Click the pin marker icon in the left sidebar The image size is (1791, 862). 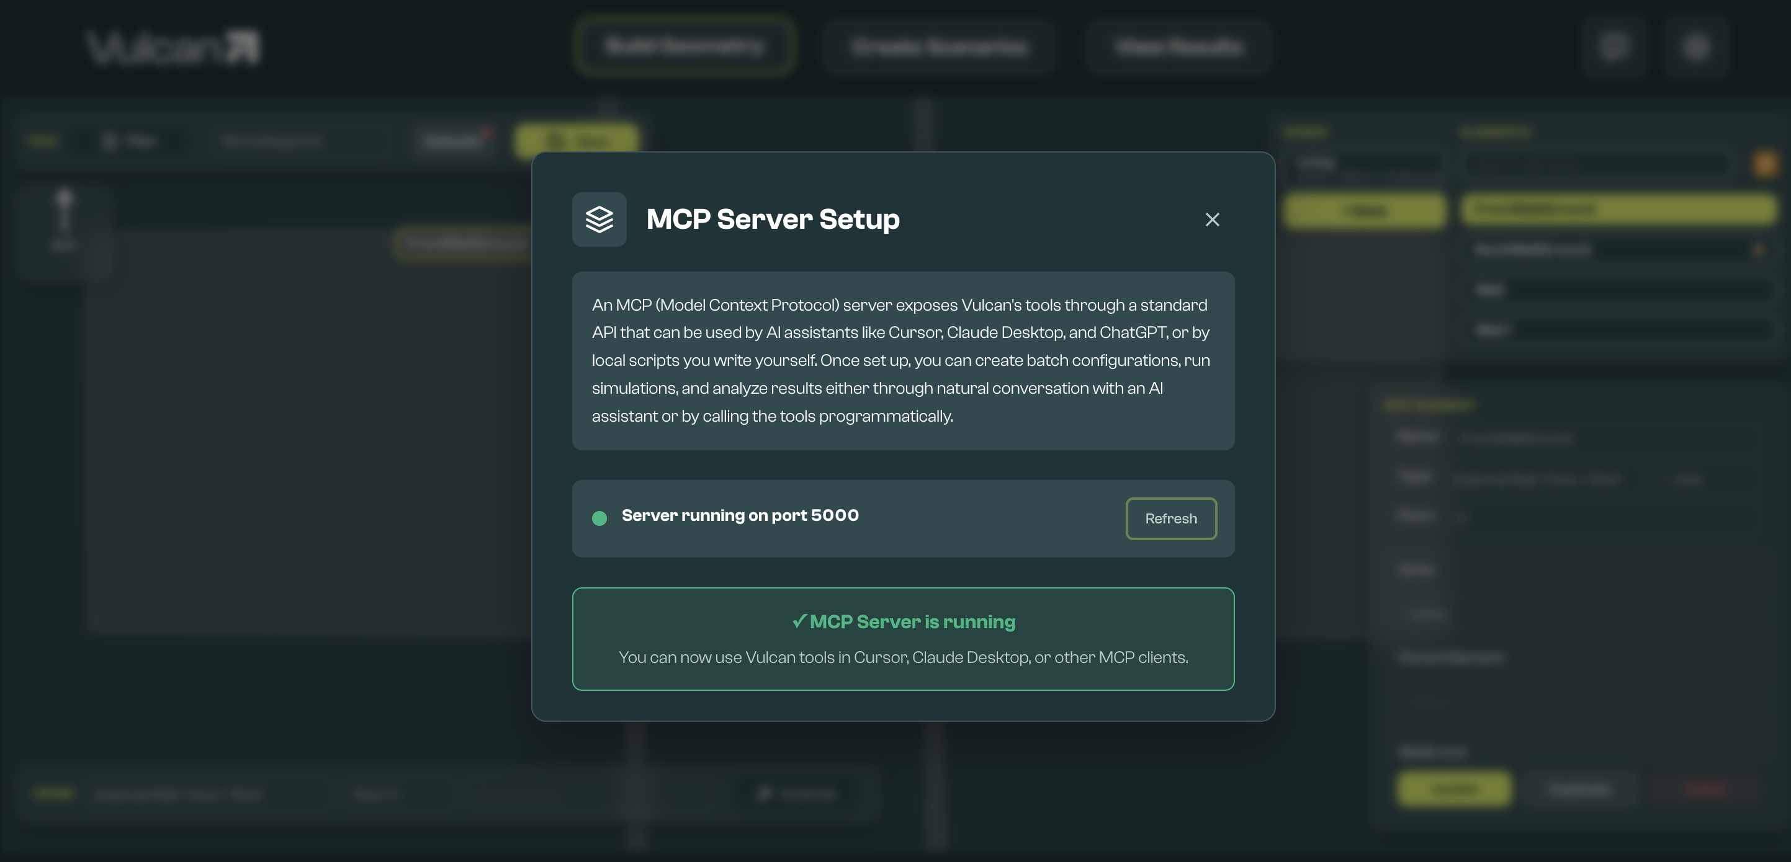65,208
